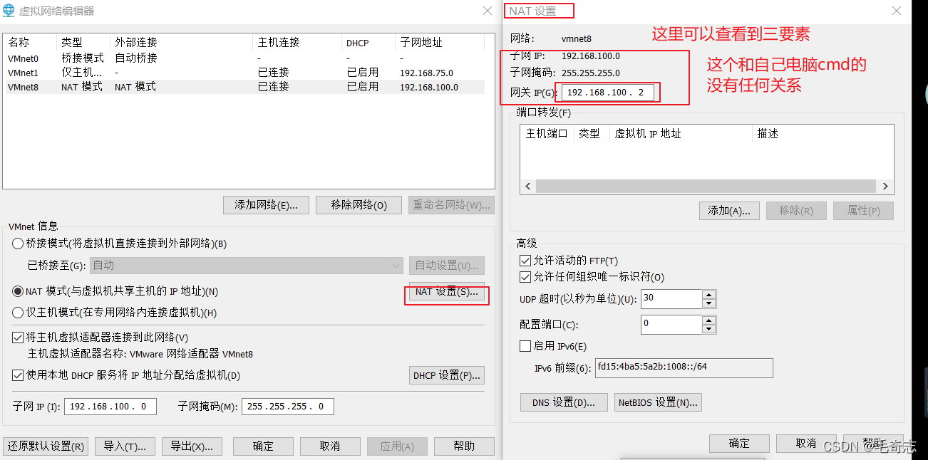Click the 重命名网络(W)... button
This screenshot has width=928, height=460.
(x=452, y=205)
